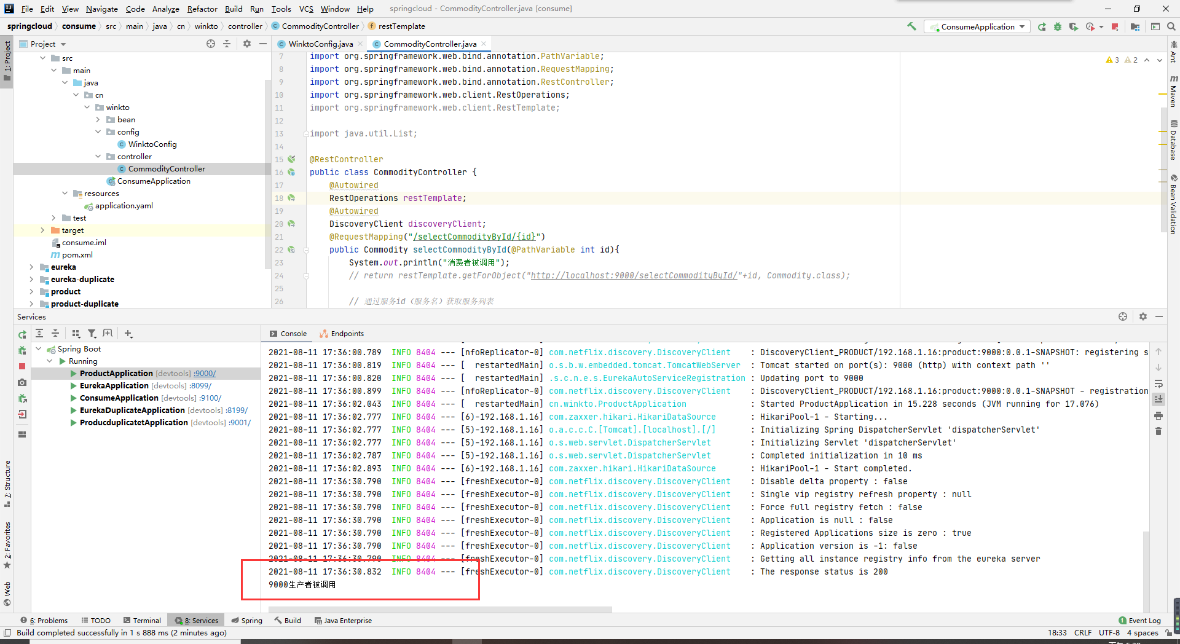Click the Build Project hammer icon
The image size is (1180, 644).
click(x=911, y=26)
